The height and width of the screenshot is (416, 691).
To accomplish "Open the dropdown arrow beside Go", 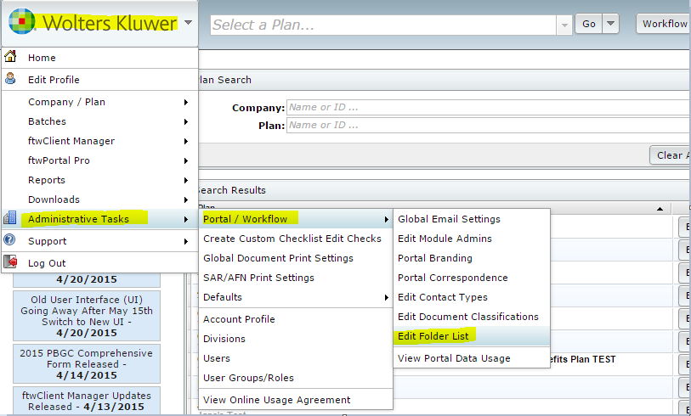I will [x=610, y=24].
